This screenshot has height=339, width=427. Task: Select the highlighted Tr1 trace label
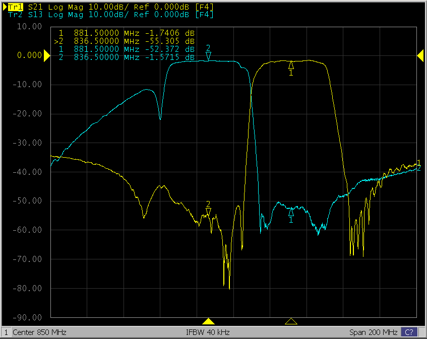point(15,7)
